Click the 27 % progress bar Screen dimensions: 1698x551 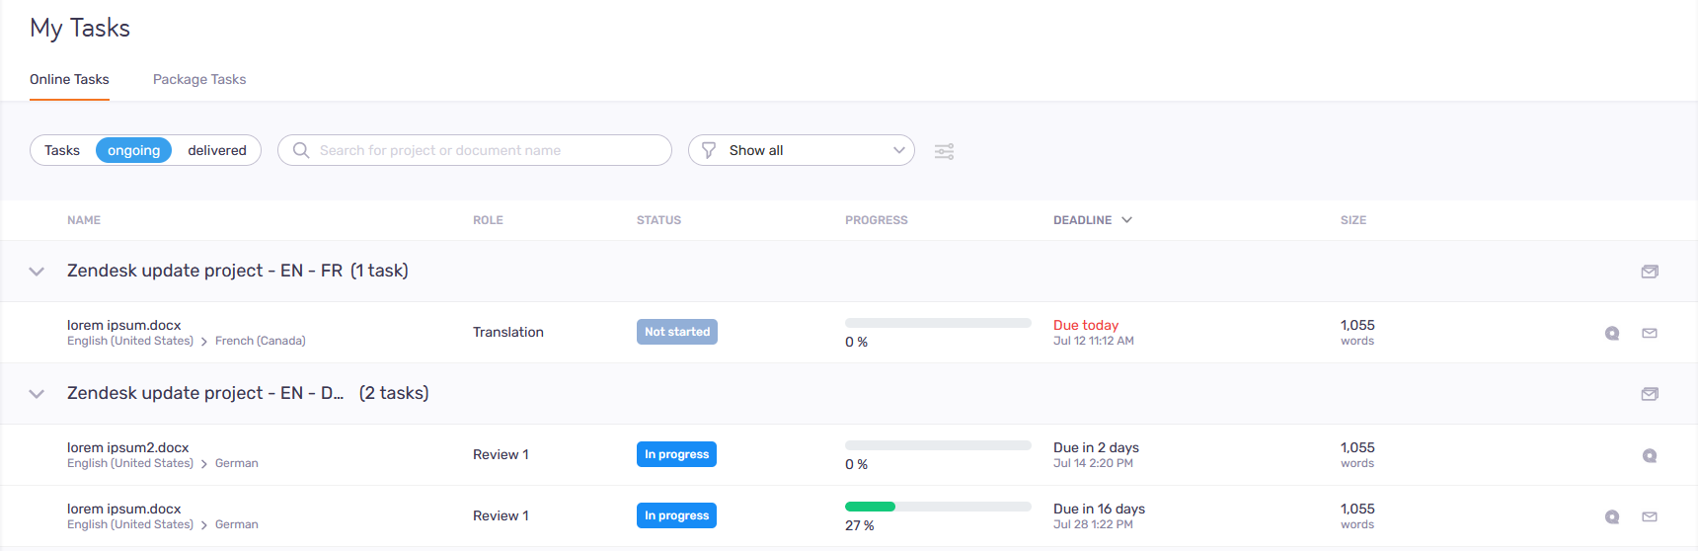click(937, 507)
